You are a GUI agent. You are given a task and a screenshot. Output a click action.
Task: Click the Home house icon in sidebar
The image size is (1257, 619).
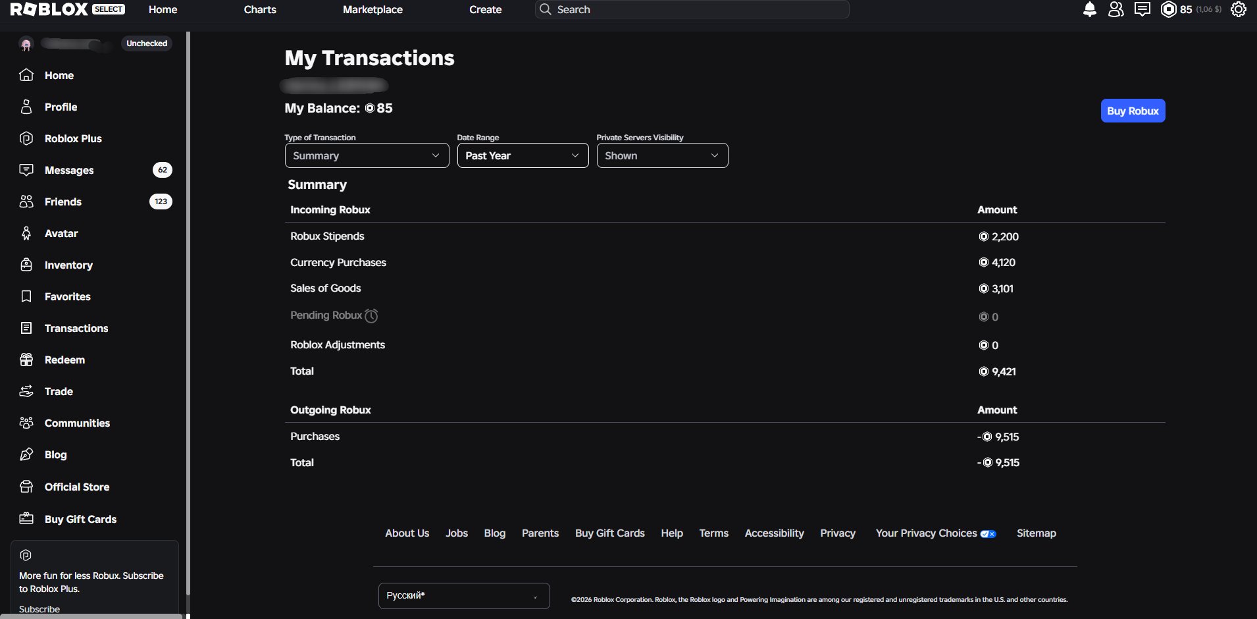click(x=26, y=75)
